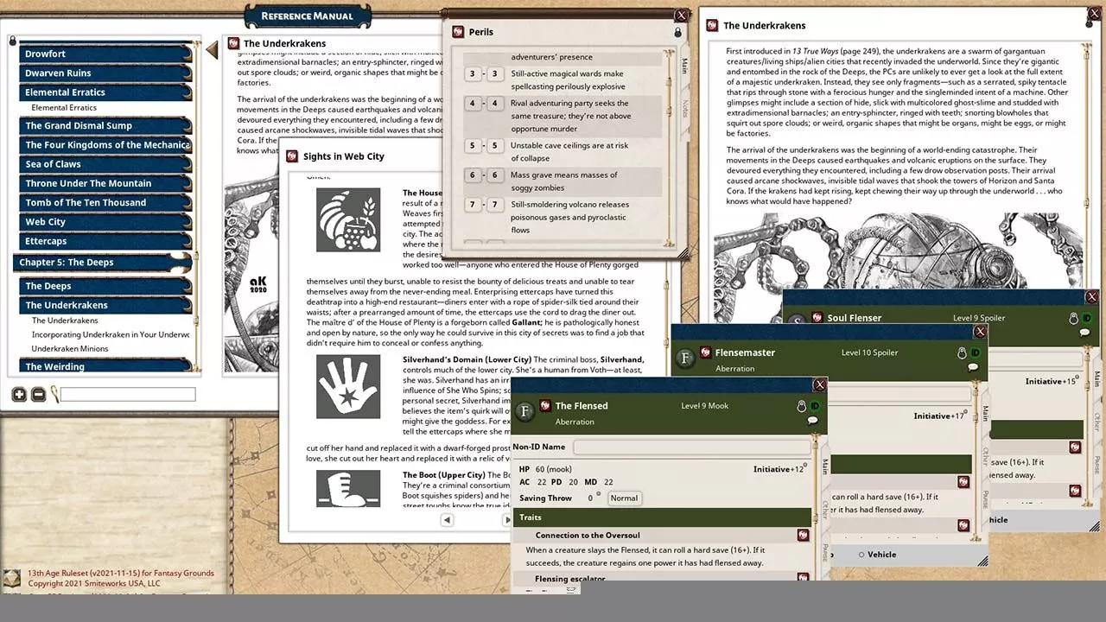Expand the Ettercaps section

click(x=105, y=241)
